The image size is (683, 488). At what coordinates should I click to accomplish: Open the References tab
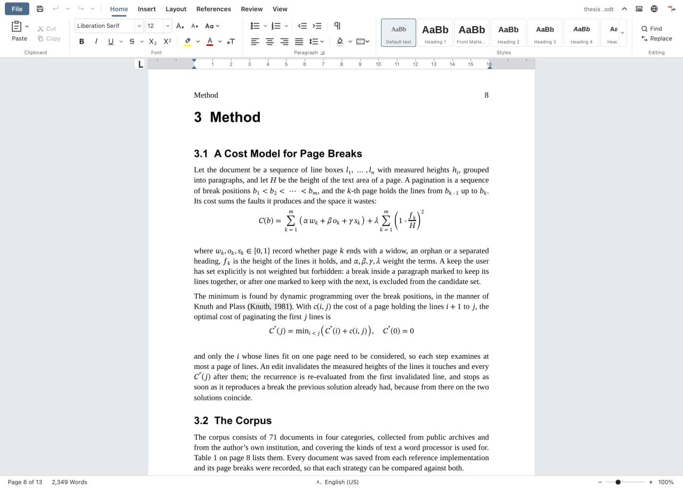pyautogui.click(x=213, y=9)
